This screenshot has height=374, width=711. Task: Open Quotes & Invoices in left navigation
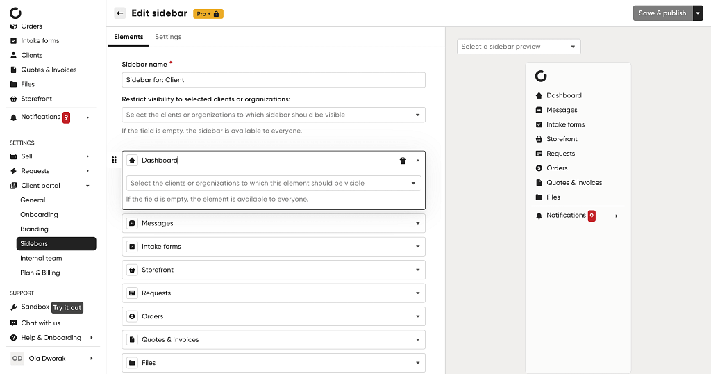pos(49,70)
